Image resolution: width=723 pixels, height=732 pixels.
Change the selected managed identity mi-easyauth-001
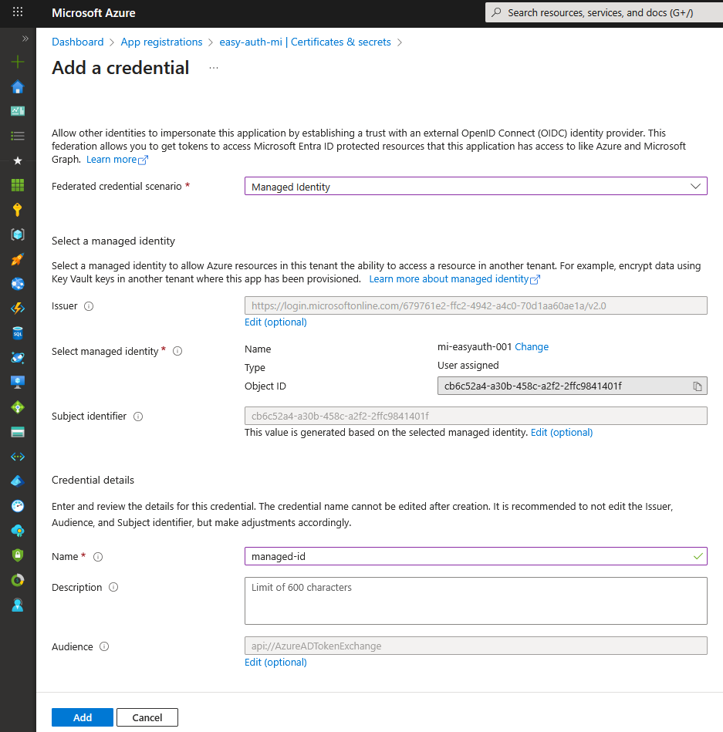click(x=532, y=347)
